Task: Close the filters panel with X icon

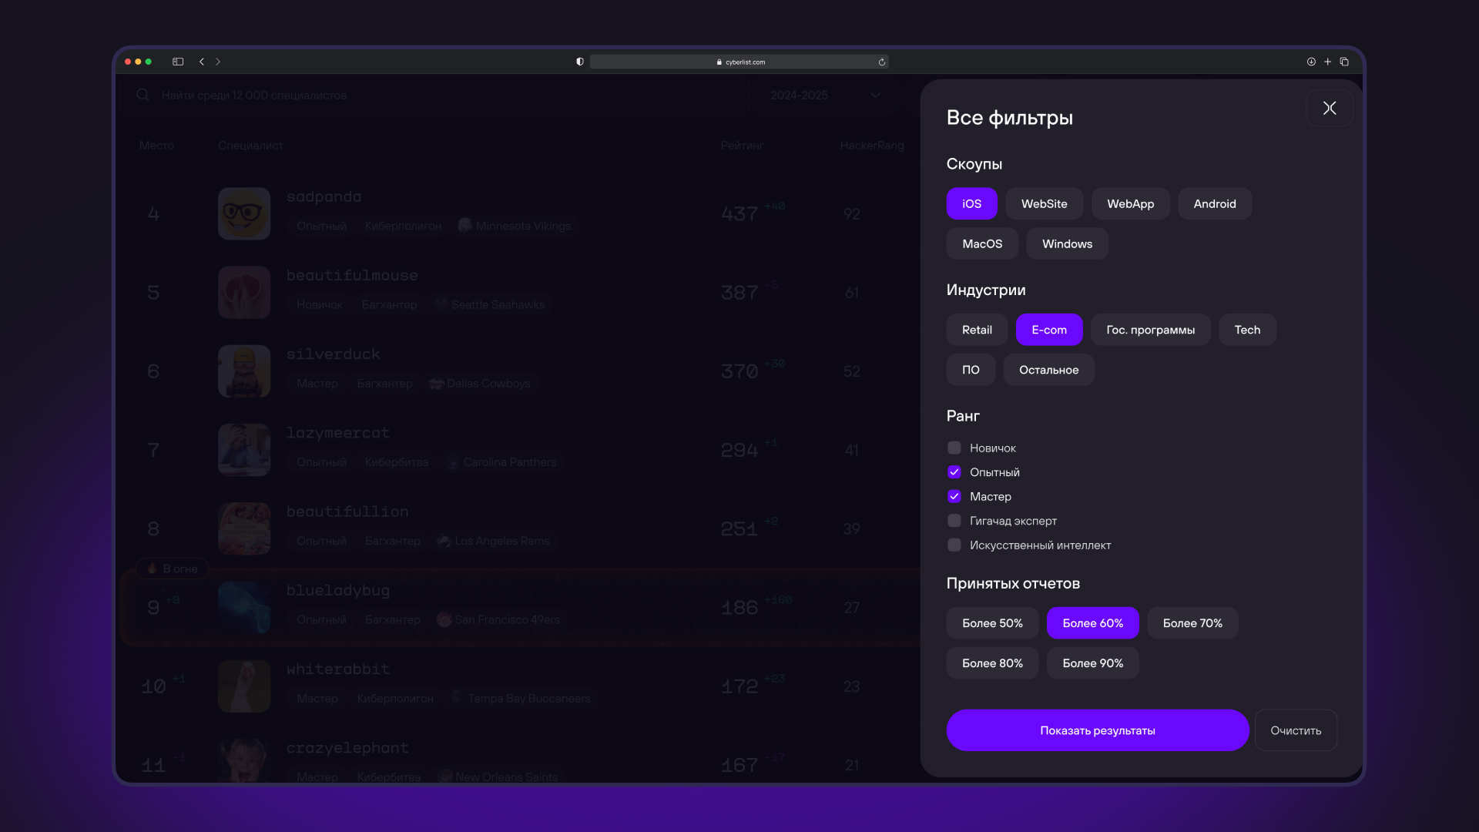Action: (1329, 108)
